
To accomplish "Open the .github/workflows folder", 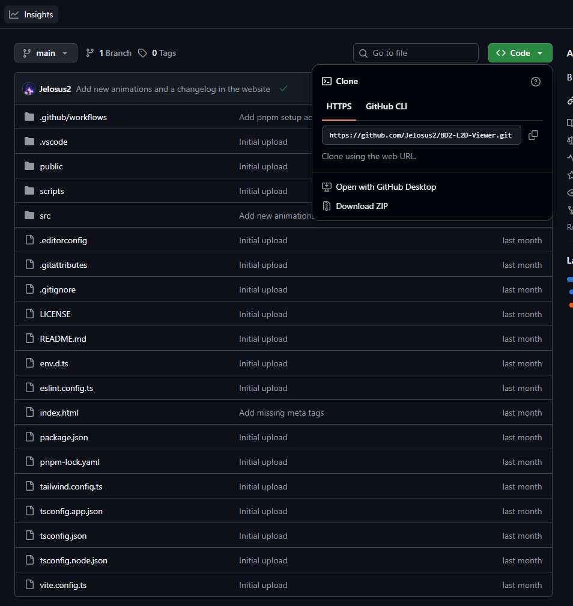I will 73,118.
